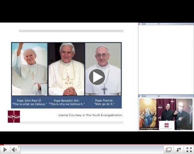
Task: Click the large center play button overlay
Action: pyautogui.click(x=97, y=77)
